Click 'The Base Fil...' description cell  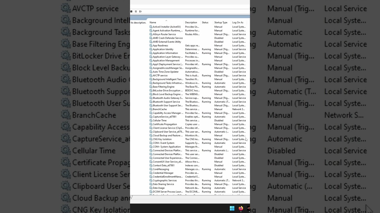[192, 87]
